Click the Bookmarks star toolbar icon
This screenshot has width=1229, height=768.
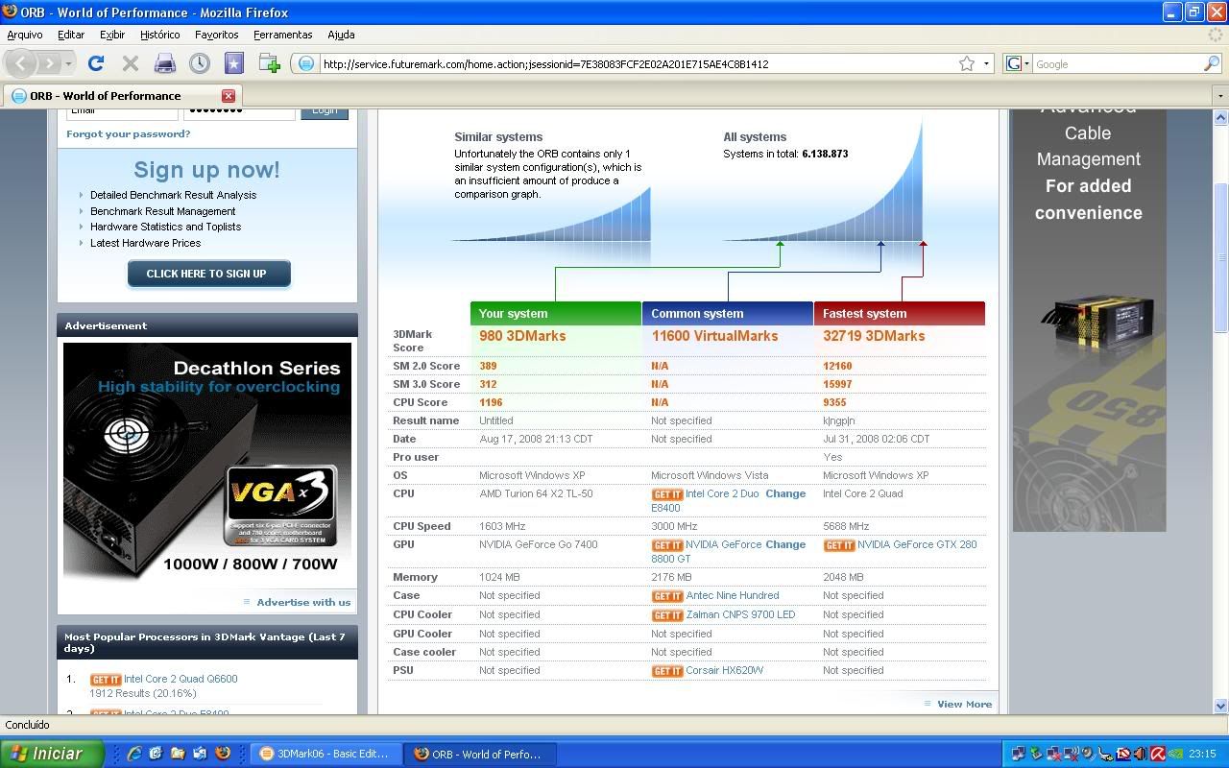click(234, 63)
